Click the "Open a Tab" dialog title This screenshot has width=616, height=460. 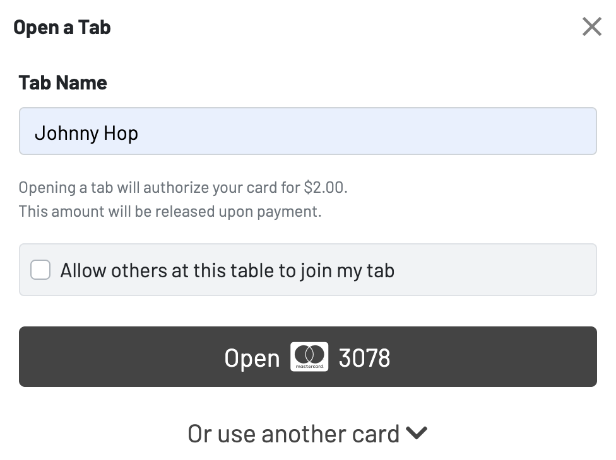(x=62, y=27)
